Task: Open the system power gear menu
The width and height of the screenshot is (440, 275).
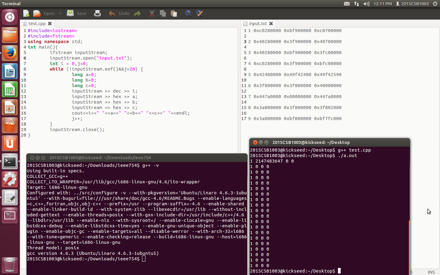Action: pos(435,4)
